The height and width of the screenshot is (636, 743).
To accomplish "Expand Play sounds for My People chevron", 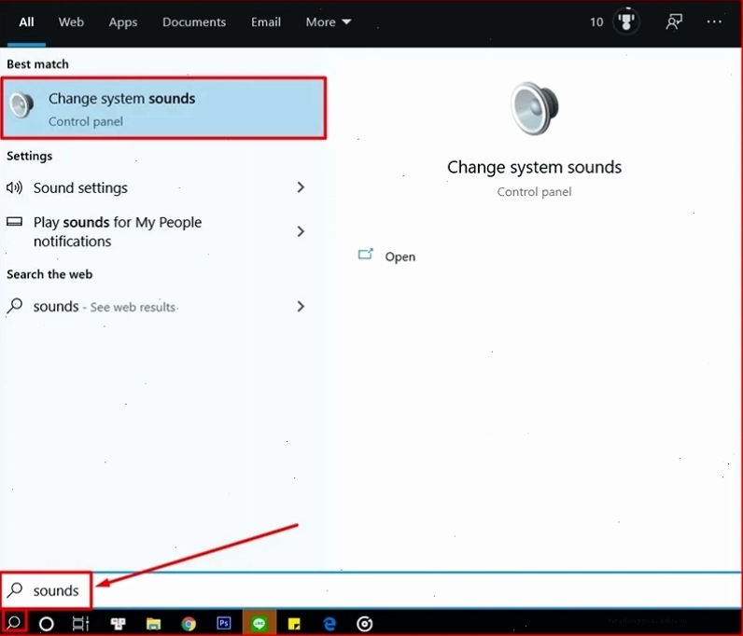I will tap(301, 231).
